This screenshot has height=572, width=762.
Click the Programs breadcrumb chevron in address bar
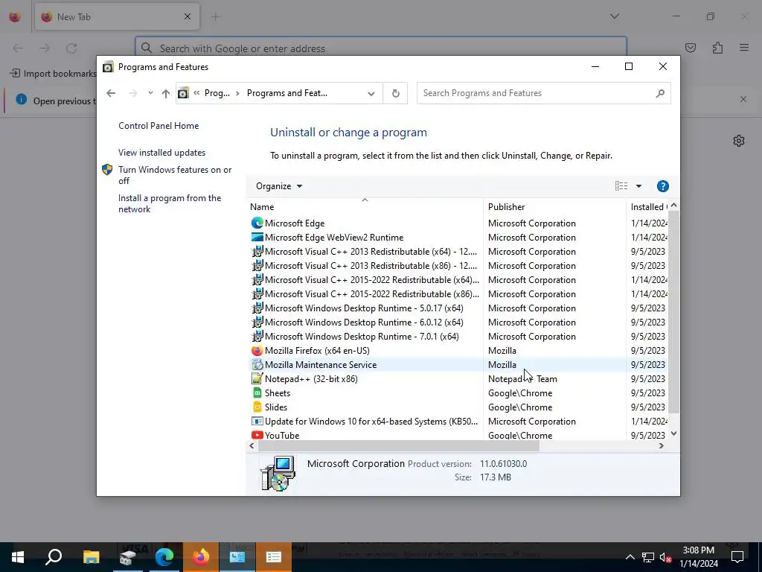pos(238,93)
